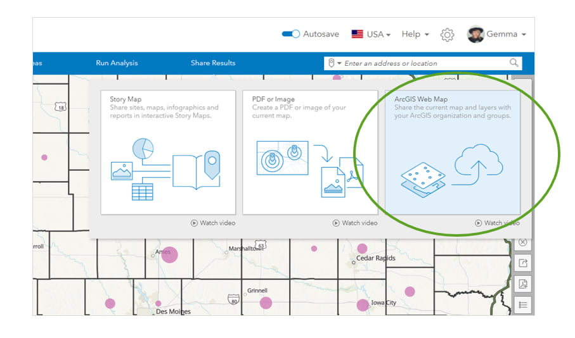Watch video for ArcGIS Web Map
575x338 pixels.
pyautogui.click(x=497, y=223)
